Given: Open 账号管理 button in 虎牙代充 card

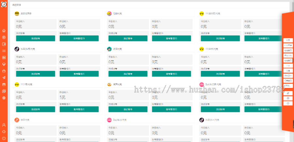Looking at the screenshot, I should click(x=171, y=109).
